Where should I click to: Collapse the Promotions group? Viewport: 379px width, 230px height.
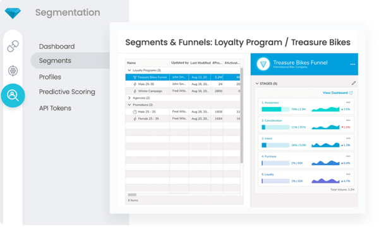coord(129,105)
